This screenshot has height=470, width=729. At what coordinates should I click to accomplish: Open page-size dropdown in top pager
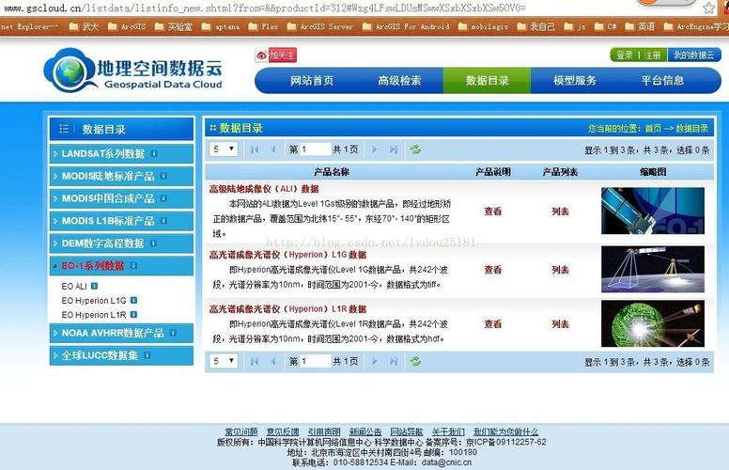pyautogui.click(x=224, y=149)
